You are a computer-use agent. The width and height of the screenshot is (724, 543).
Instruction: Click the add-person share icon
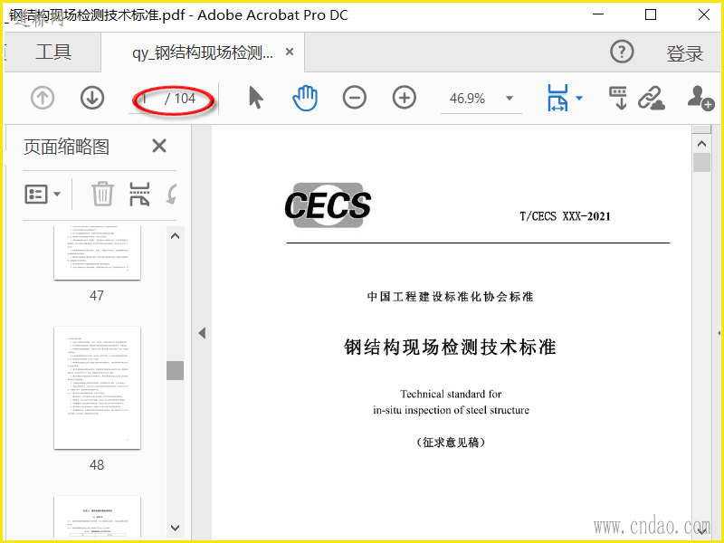(700, 98)
